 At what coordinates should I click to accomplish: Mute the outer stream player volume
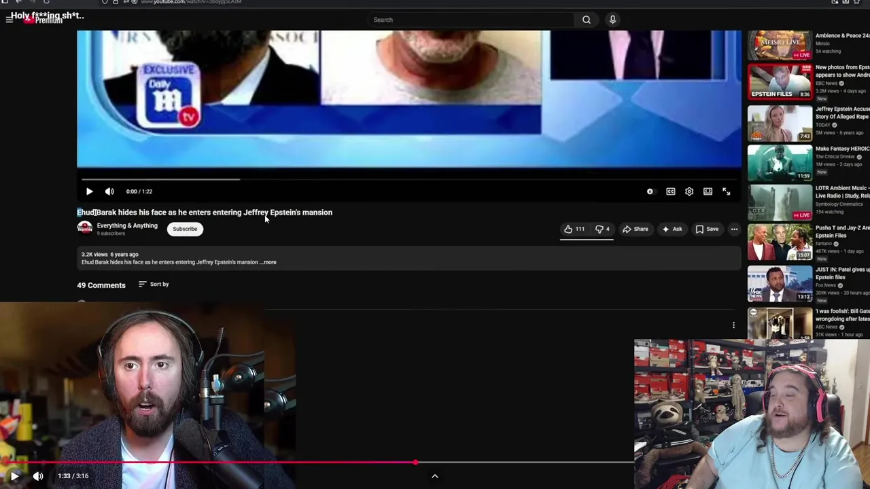38,476
